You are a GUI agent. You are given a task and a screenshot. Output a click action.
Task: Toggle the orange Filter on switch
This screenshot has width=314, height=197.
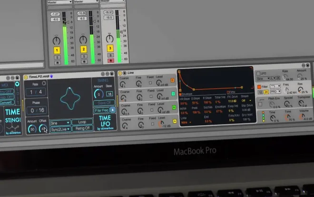pos(259,87)
